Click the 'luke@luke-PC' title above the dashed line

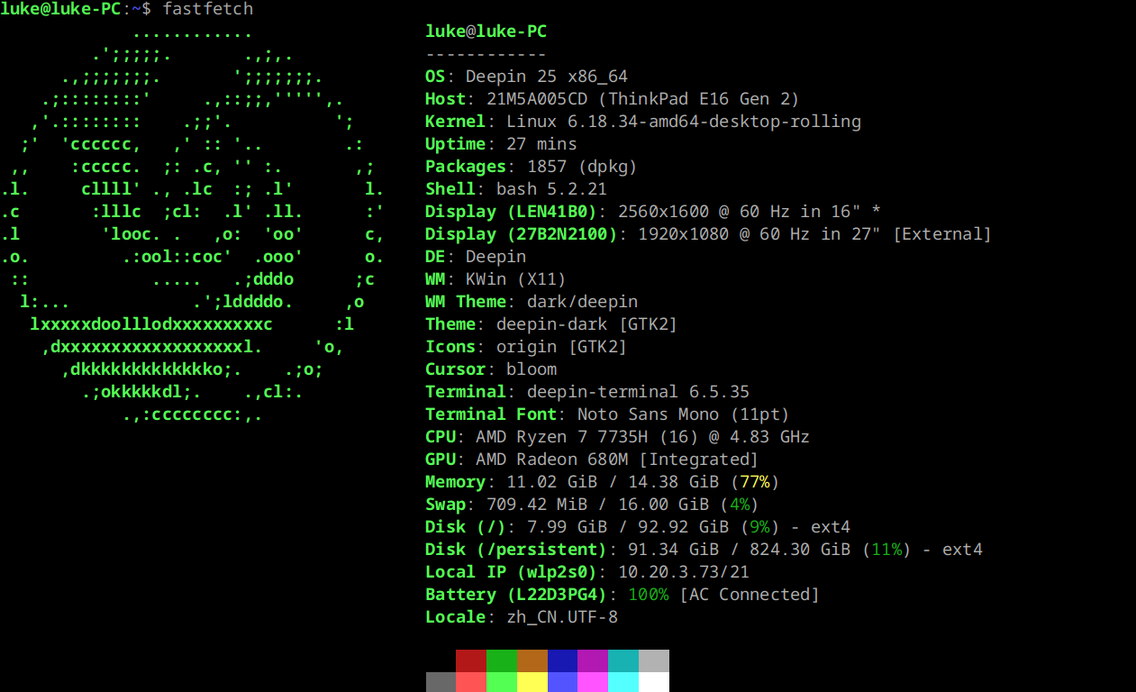[486, 32]
